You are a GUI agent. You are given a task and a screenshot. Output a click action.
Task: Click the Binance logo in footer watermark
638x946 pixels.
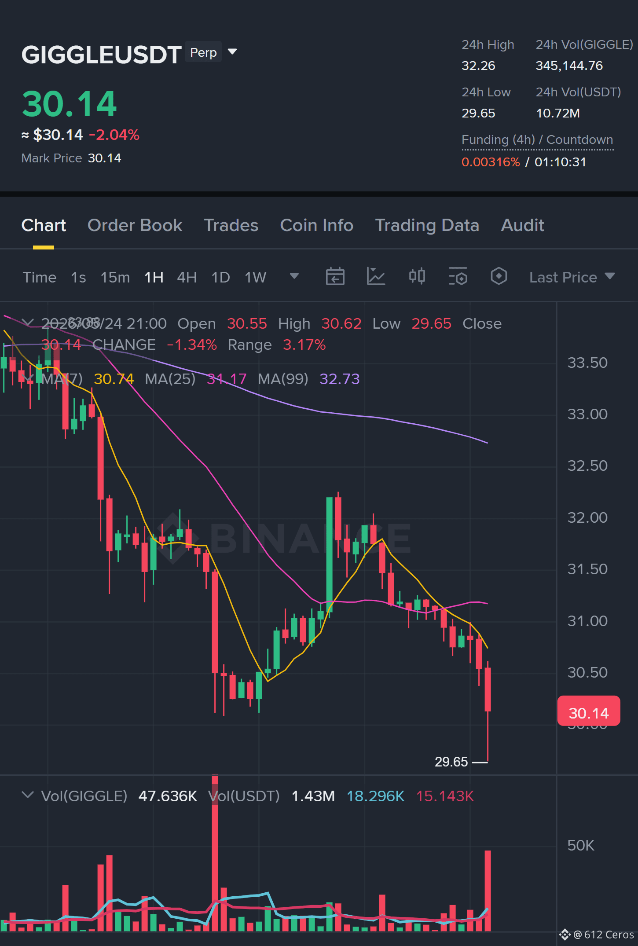click(x=565, y=934)
